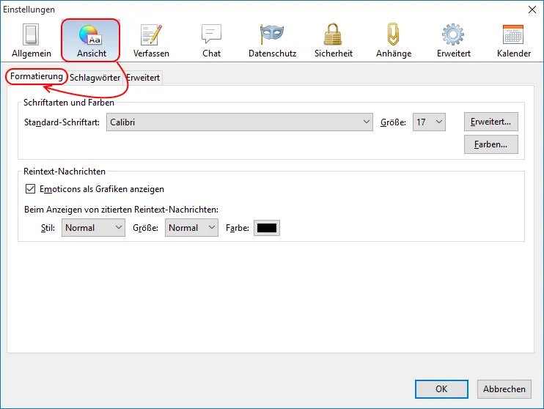Select the Ansicht settings category
Viewport: 544px width, 409px height.
pos(91,40)
